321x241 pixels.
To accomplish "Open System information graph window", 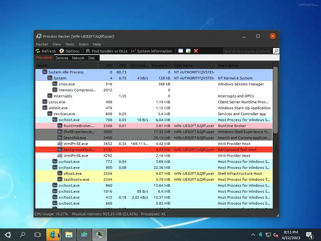I will [x=151, y=51].
